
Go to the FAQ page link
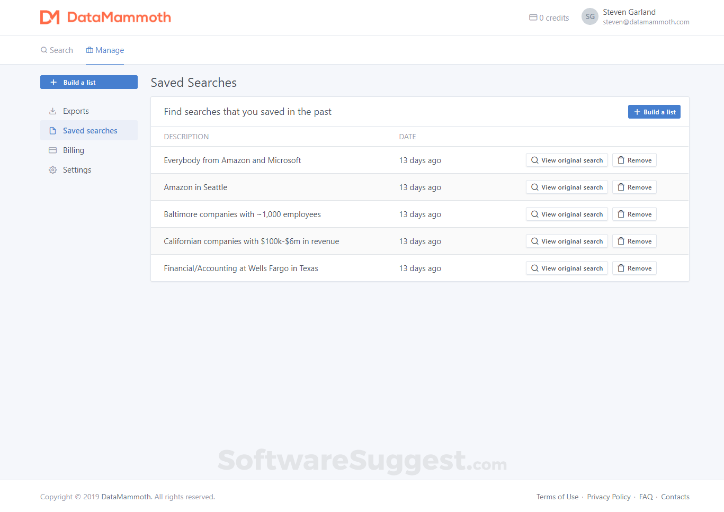(646, 497)
